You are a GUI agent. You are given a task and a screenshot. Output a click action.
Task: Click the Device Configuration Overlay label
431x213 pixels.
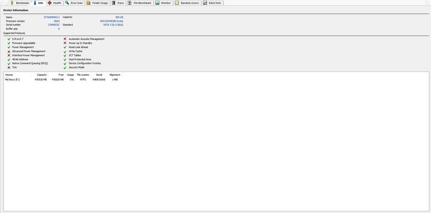85,63
